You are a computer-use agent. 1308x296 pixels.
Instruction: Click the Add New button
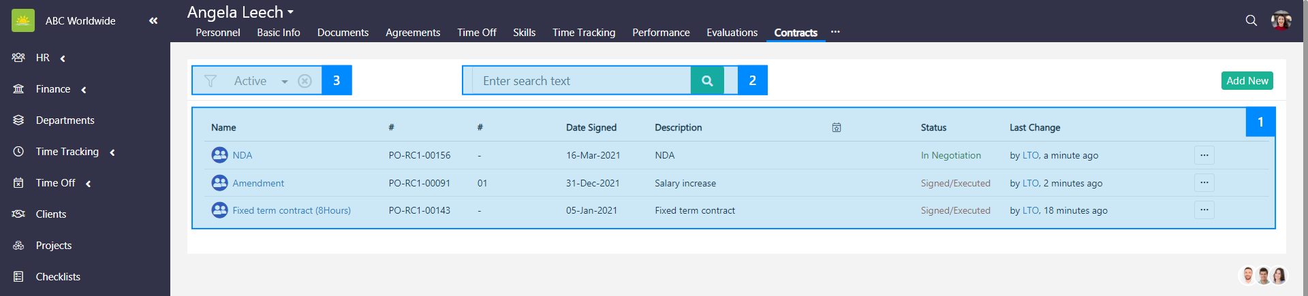1247,81
